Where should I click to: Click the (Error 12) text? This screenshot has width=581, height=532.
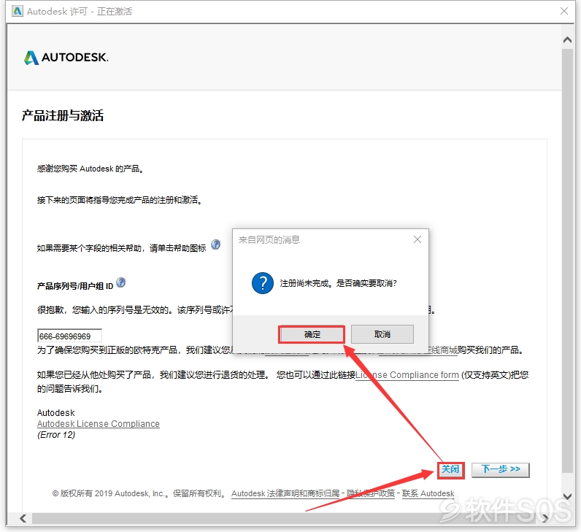point(56,434)
